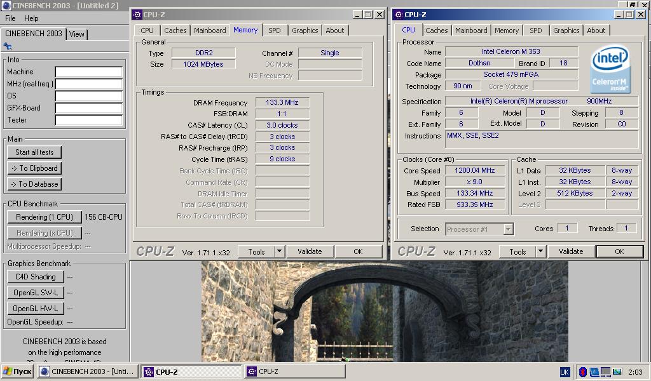Click the green-blue display tray icon
This screenshot has height=381, width=651.
(x=617, y=372)
